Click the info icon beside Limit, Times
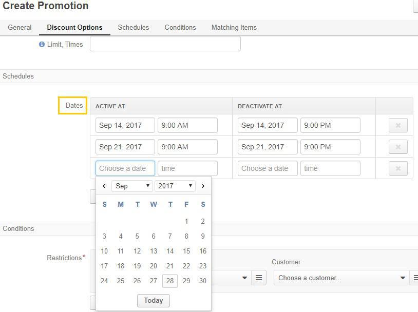The image size is (418, 312). pos(42,44)
